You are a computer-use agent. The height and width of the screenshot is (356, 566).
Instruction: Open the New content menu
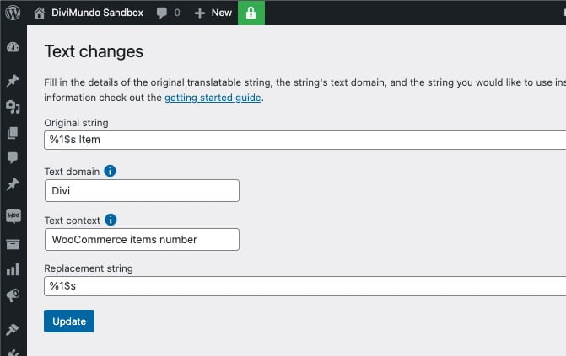tap(213, 13)
